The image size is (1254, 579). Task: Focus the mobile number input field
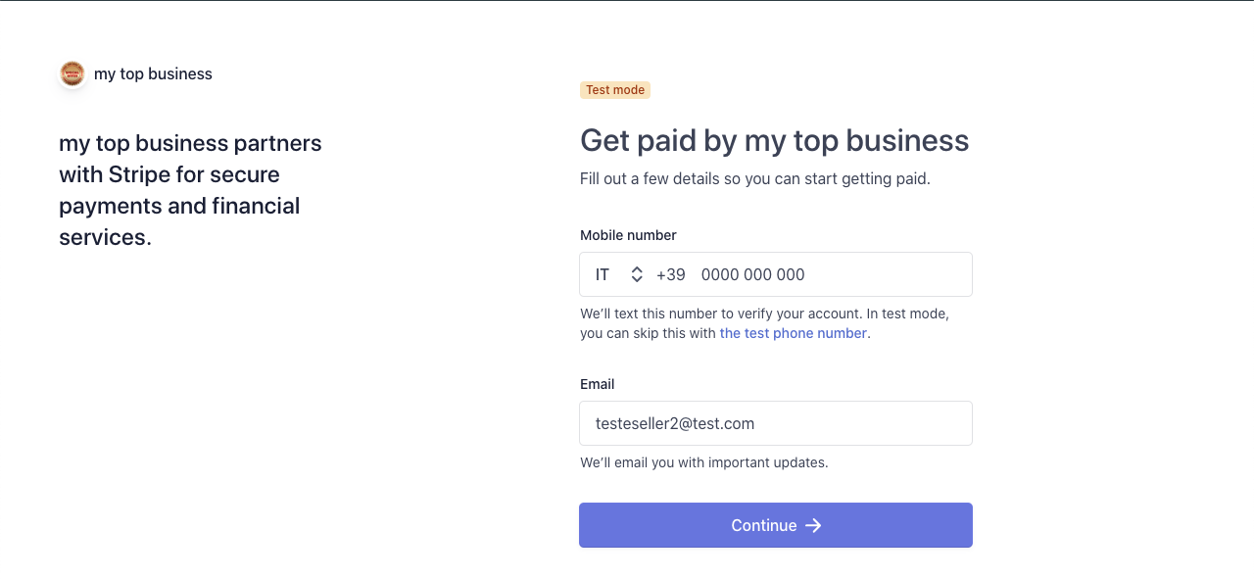pos(831,274)
